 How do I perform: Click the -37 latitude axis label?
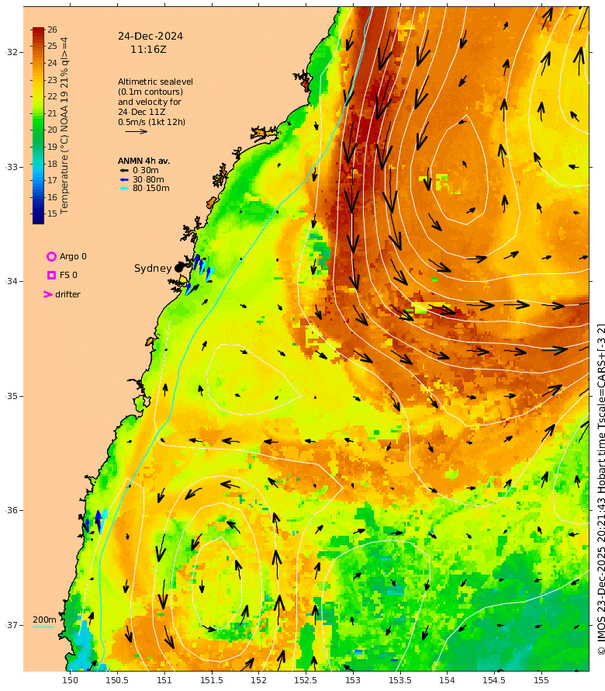pos(12,625)
